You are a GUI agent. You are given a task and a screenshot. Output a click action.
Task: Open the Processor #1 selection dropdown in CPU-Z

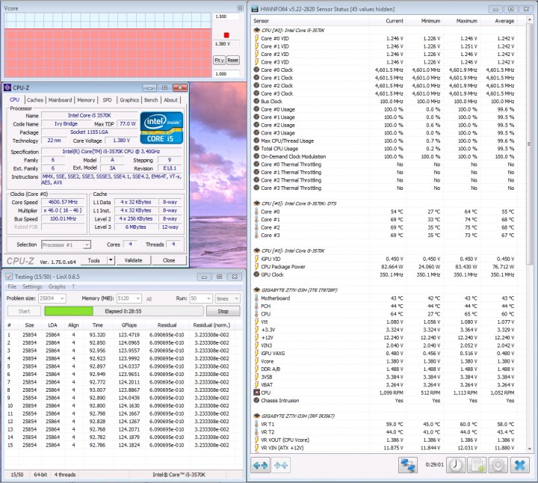coord(87,244)
